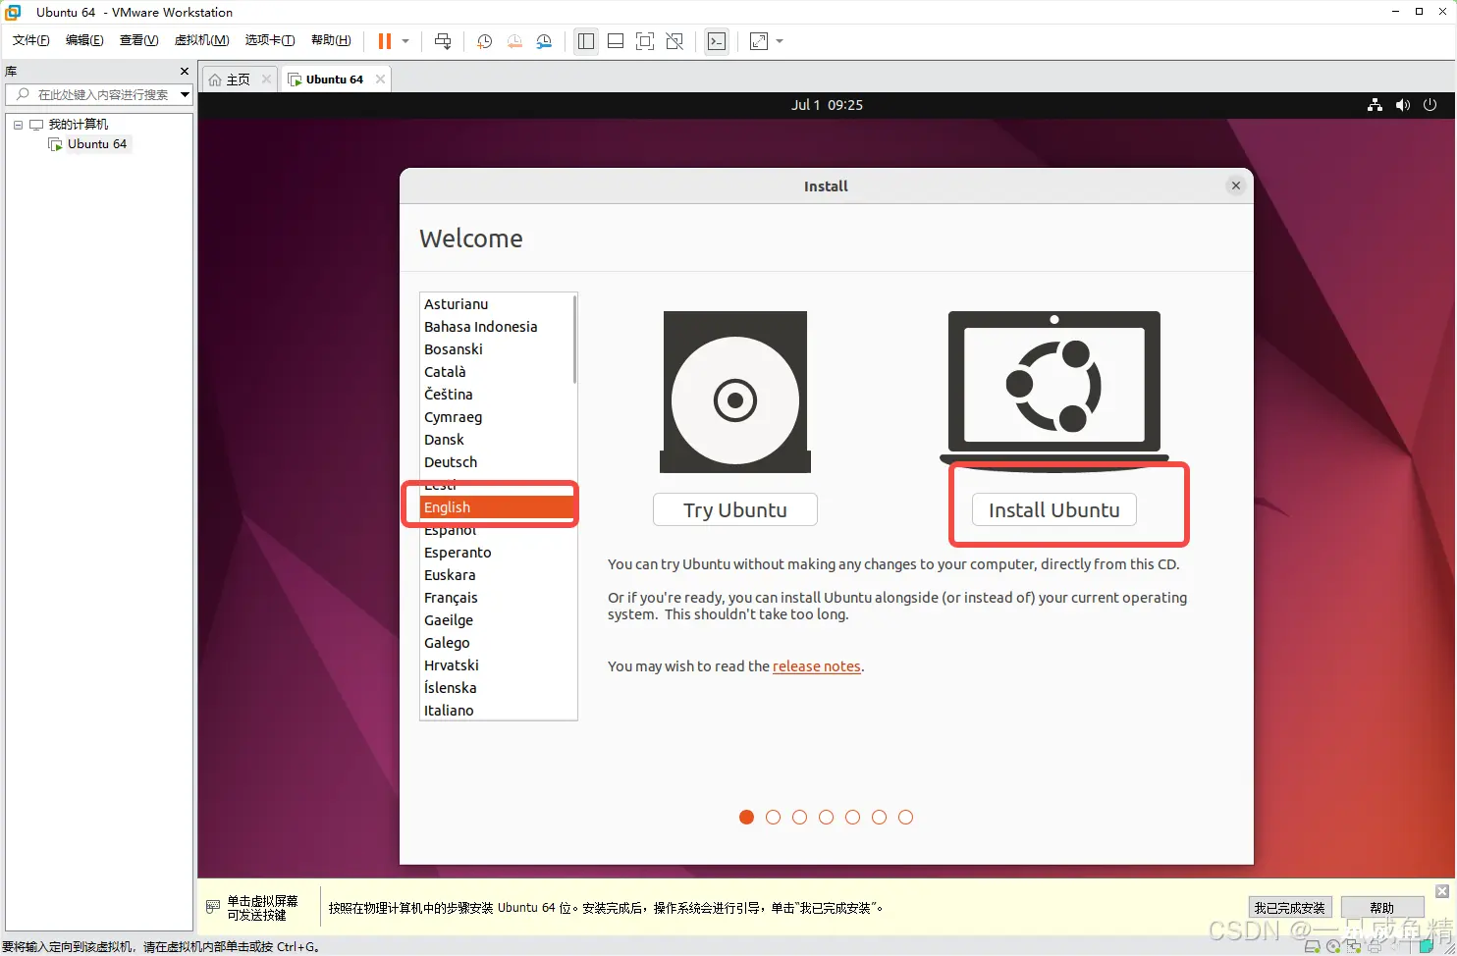Enter full screen mode via toolbar icon
This screenshot has height=956, width=1457.
pos(645,41)
